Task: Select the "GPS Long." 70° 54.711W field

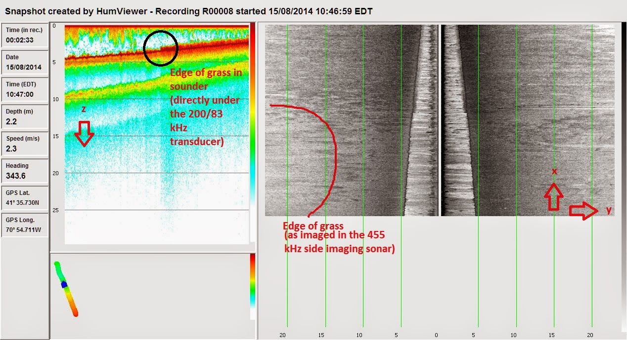Action: (25, 225)
